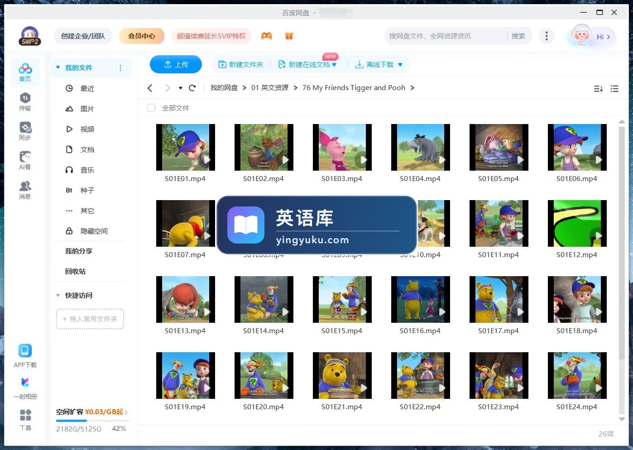Select S01E05.mp4 thumbnail
Viewport: 633px width, 450px height.
(x=499, y=147)
